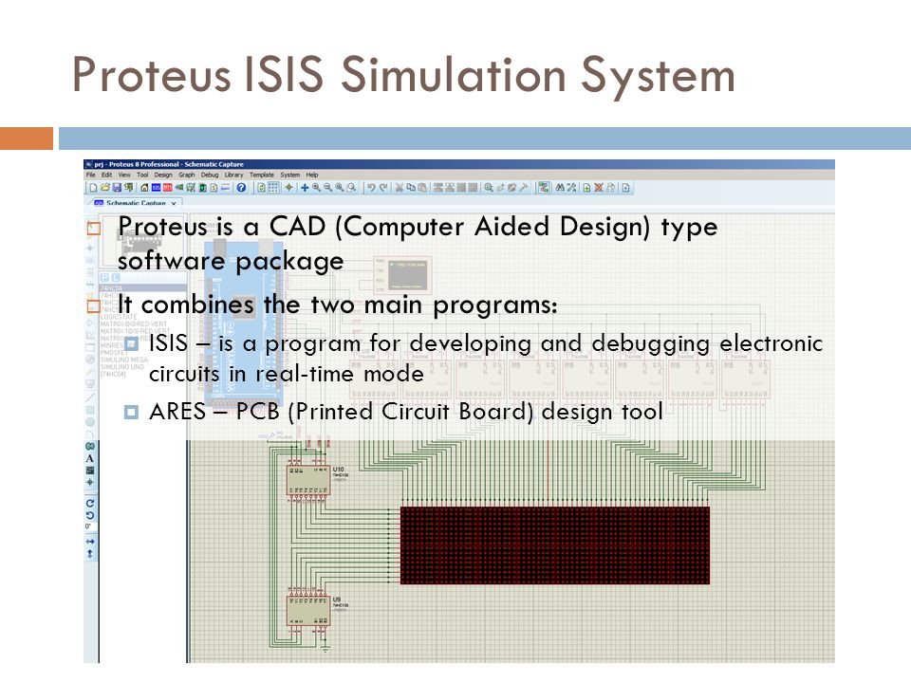The image size is (911, 683).
Task: Open the red PCB Layout toolbar icon
Action: [167, 188]
